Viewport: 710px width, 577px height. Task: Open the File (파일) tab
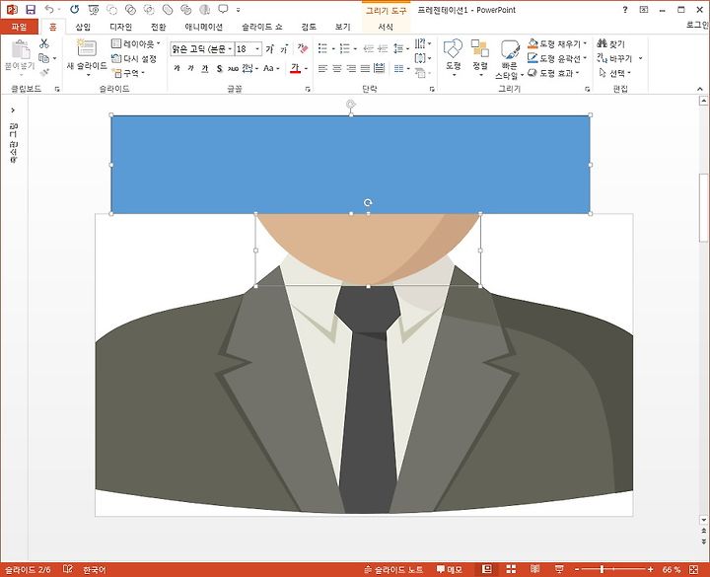pos(20,27)
